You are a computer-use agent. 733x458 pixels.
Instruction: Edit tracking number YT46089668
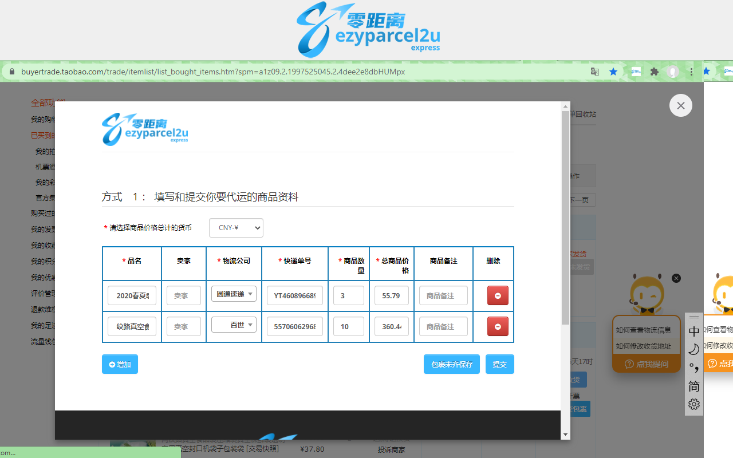[295, 295]
